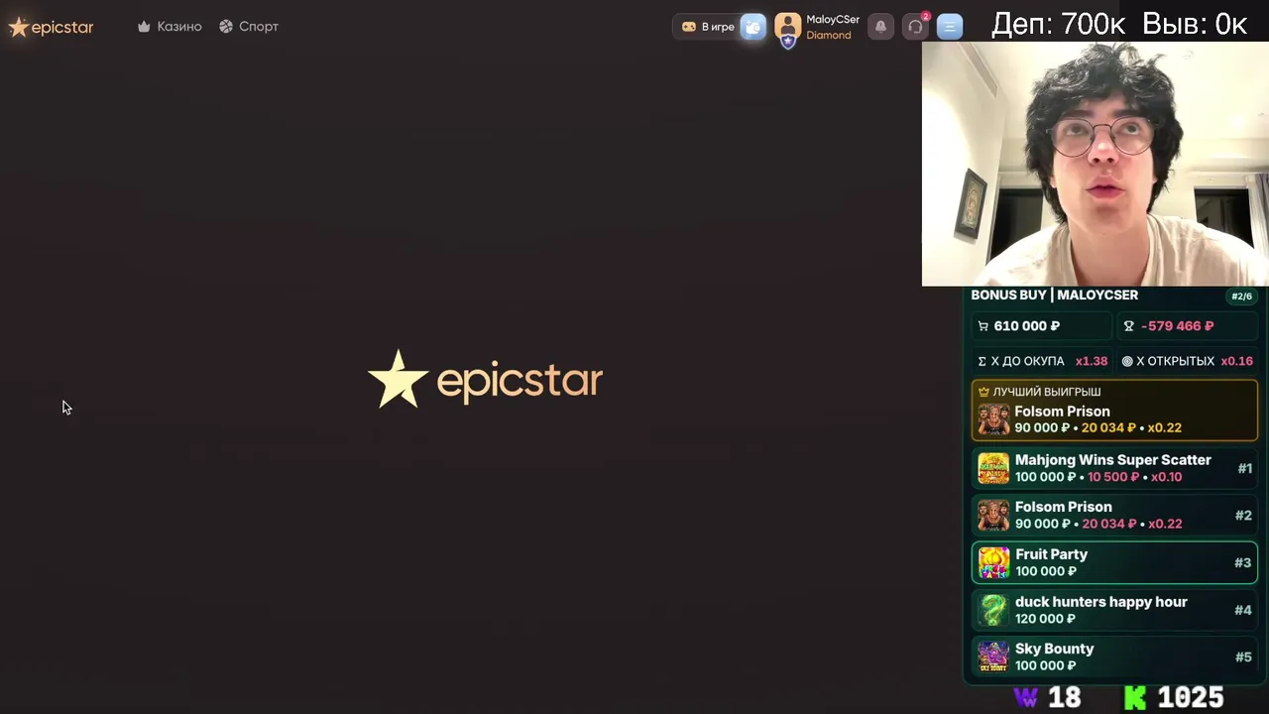Screen dimensions: 1269x714
Task: Click the Х ОТКРЫТЫХ x0.16 stat
Action: point(1187,362)
